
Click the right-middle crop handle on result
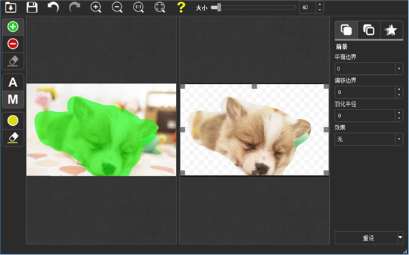click(327, 130)
